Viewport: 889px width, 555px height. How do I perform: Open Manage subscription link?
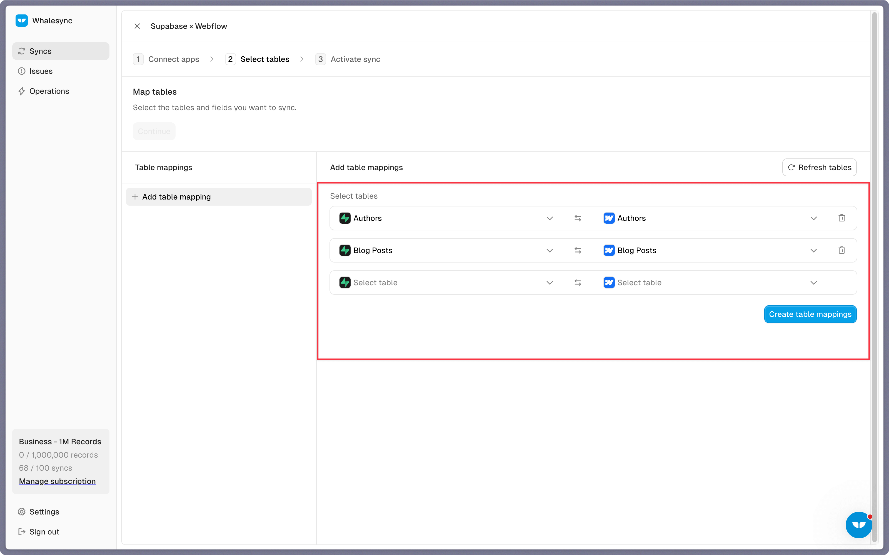[x=57, y=481]
